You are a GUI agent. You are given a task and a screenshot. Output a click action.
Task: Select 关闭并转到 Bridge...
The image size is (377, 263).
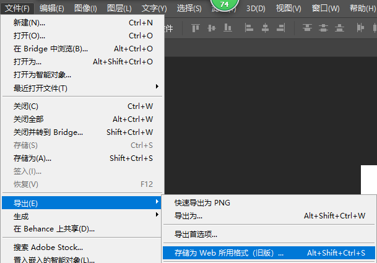tap(83, 132)
